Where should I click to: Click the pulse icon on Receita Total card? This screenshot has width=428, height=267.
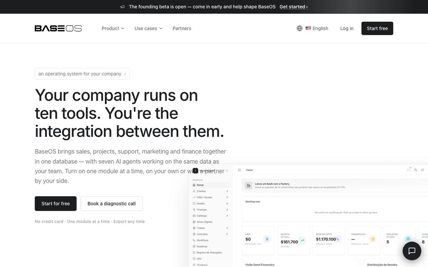pos(338,239)
